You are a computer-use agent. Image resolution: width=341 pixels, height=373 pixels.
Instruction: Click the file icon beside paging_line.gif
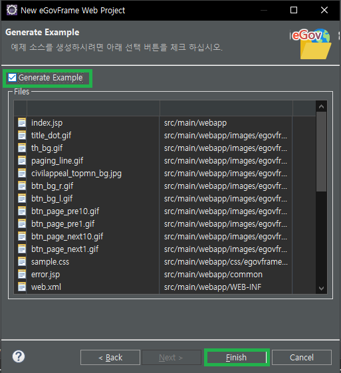[22, 161]
